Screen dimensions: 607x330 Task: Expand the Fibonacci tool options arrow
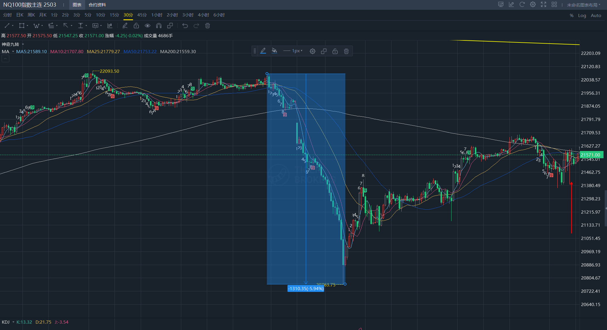tap(57, 26)
